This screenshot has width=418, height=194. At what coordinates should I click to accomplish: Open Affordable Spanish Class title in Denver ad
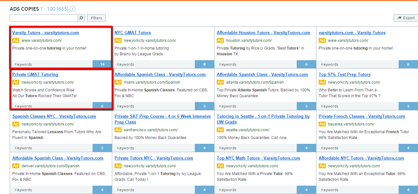click(58, 158)
